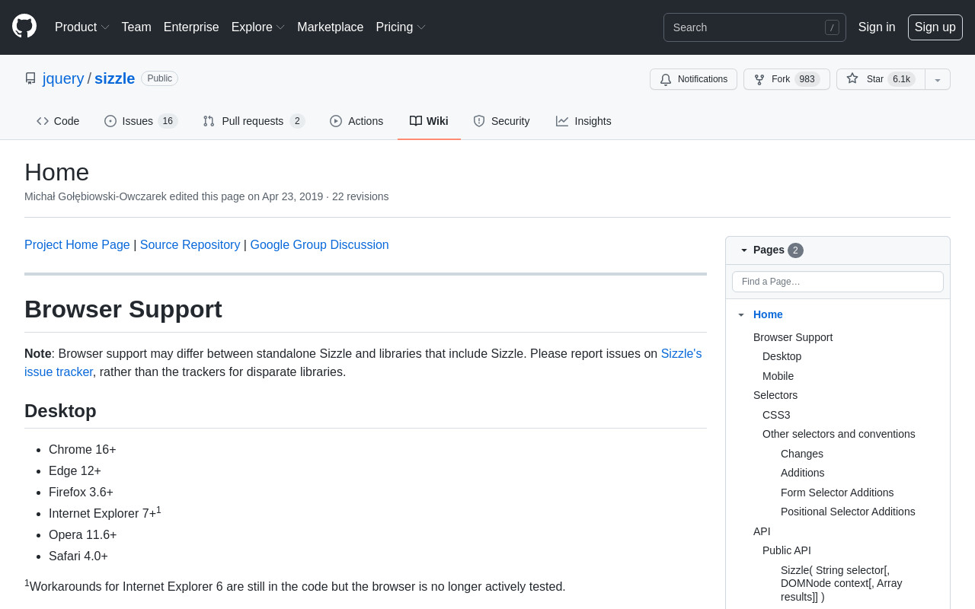Jump to Form Selector Additions
This screenshot has width=975, height=609.
837,493
